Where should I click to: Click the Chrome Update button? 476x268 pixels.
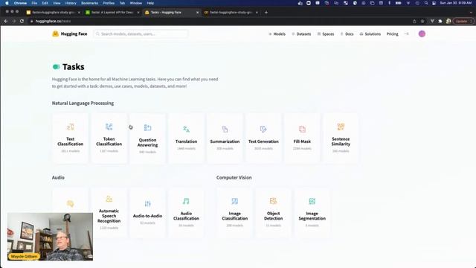pos(463,21)
